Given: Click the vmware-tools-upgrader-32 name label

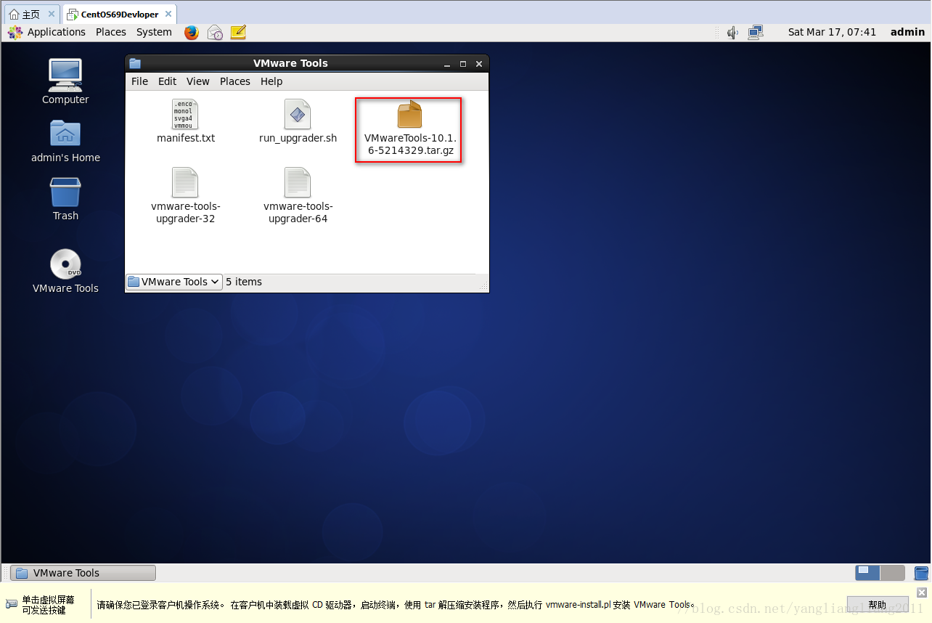Looking at the screenshot, I should pyautogui.click(x=186, y=212).
